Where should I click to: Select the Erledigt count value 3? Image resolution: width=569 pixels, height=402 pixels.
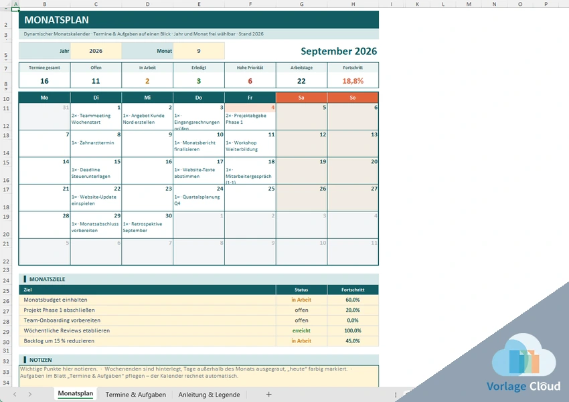pos(199,81)
